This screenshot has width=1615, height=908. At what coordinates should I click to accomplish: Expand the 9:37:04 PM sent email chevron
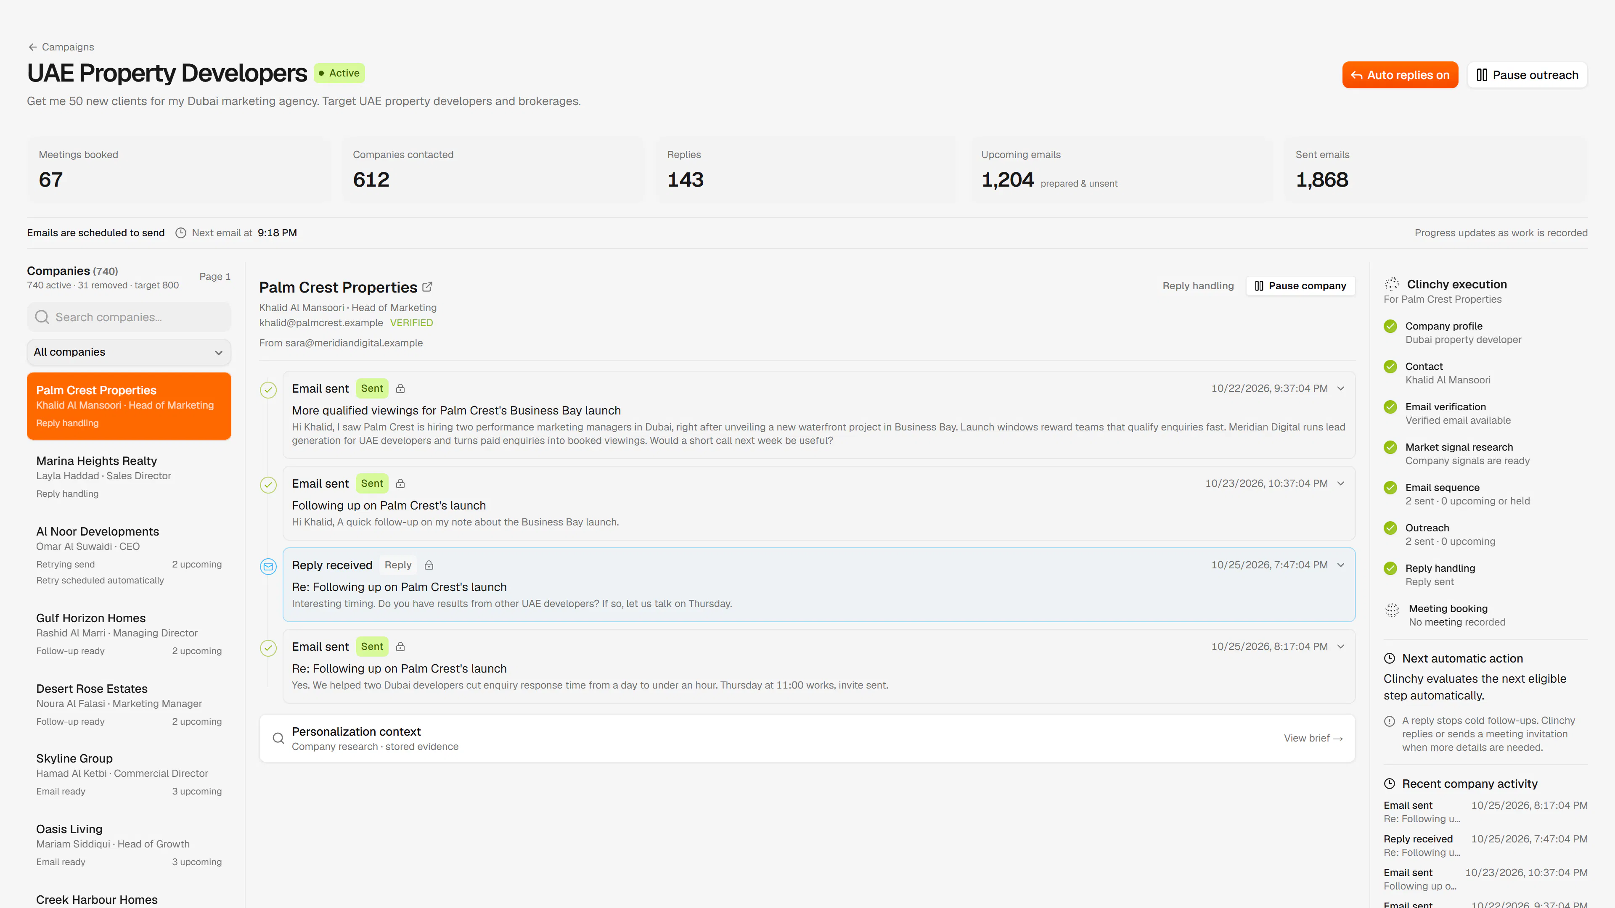(1341, 388)
